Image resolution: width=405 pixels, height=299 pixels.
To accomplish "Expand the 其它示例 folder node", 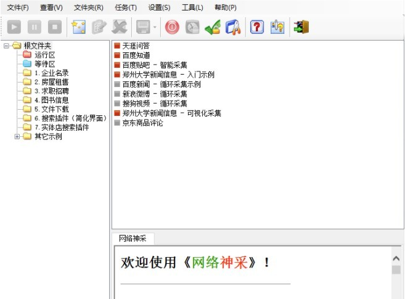I will 17,137.
